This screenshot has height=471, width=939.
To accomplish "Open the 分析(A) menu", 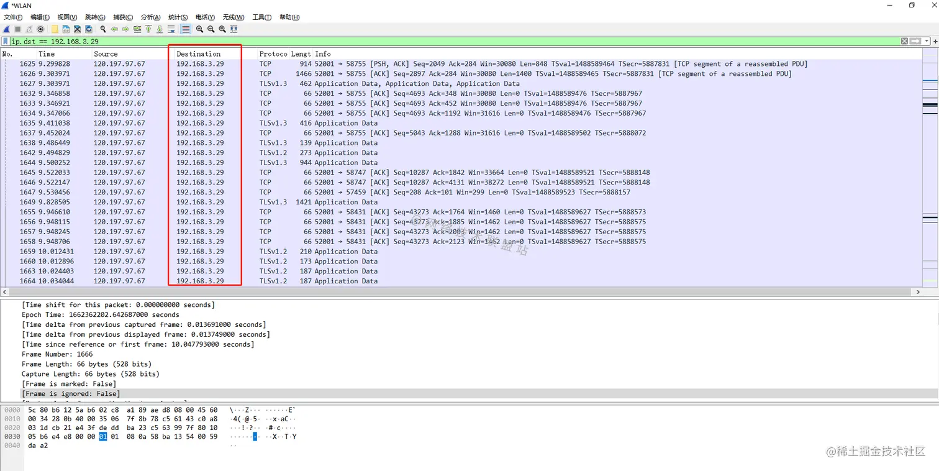I will (x=150, y=17).
